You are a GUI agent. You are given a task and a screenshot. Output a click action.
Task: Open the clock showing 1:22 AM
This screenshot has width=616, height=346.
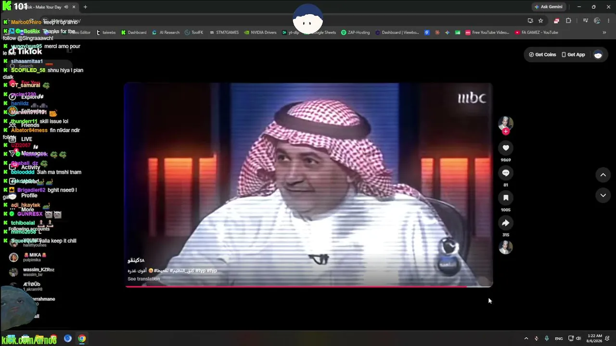[x=595, y=338]
